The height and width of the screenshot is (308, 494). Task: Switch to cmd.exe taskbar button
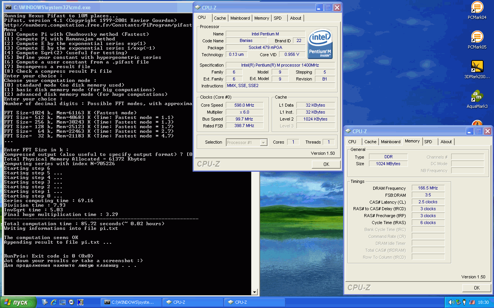coord(130,302)
